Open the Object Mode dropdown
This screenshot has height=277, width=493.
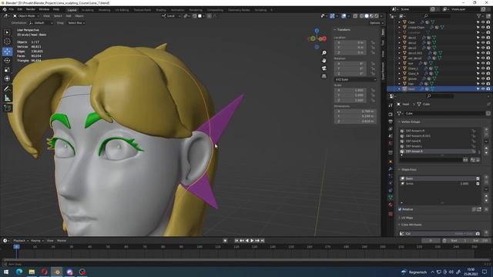[26, 15]
